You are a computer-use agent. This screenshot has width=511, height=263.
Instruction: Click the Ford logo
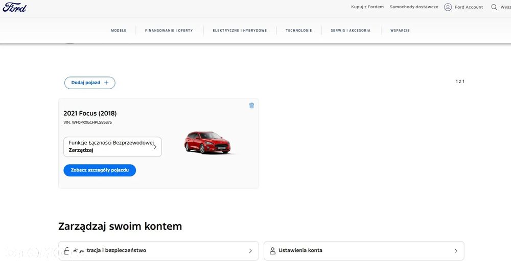point(14,7)
